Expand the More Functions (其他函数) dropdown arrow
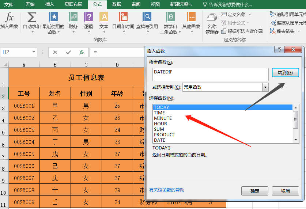 192,32
